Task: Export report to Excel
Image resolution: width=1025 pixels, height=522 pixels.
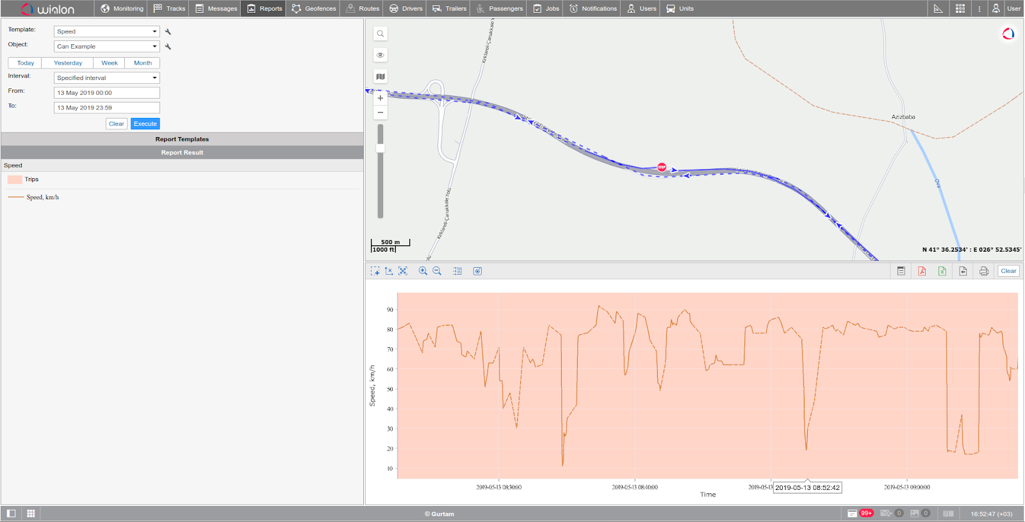Action: (x=942, y=271)
